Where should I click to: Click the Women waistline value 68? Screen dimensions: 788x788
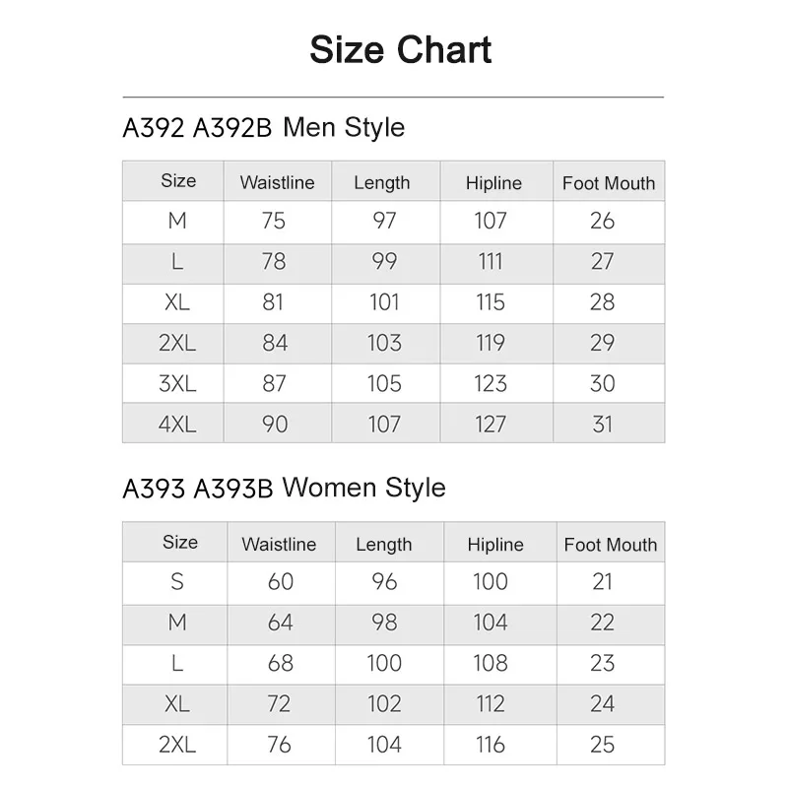tap(281, 663)
